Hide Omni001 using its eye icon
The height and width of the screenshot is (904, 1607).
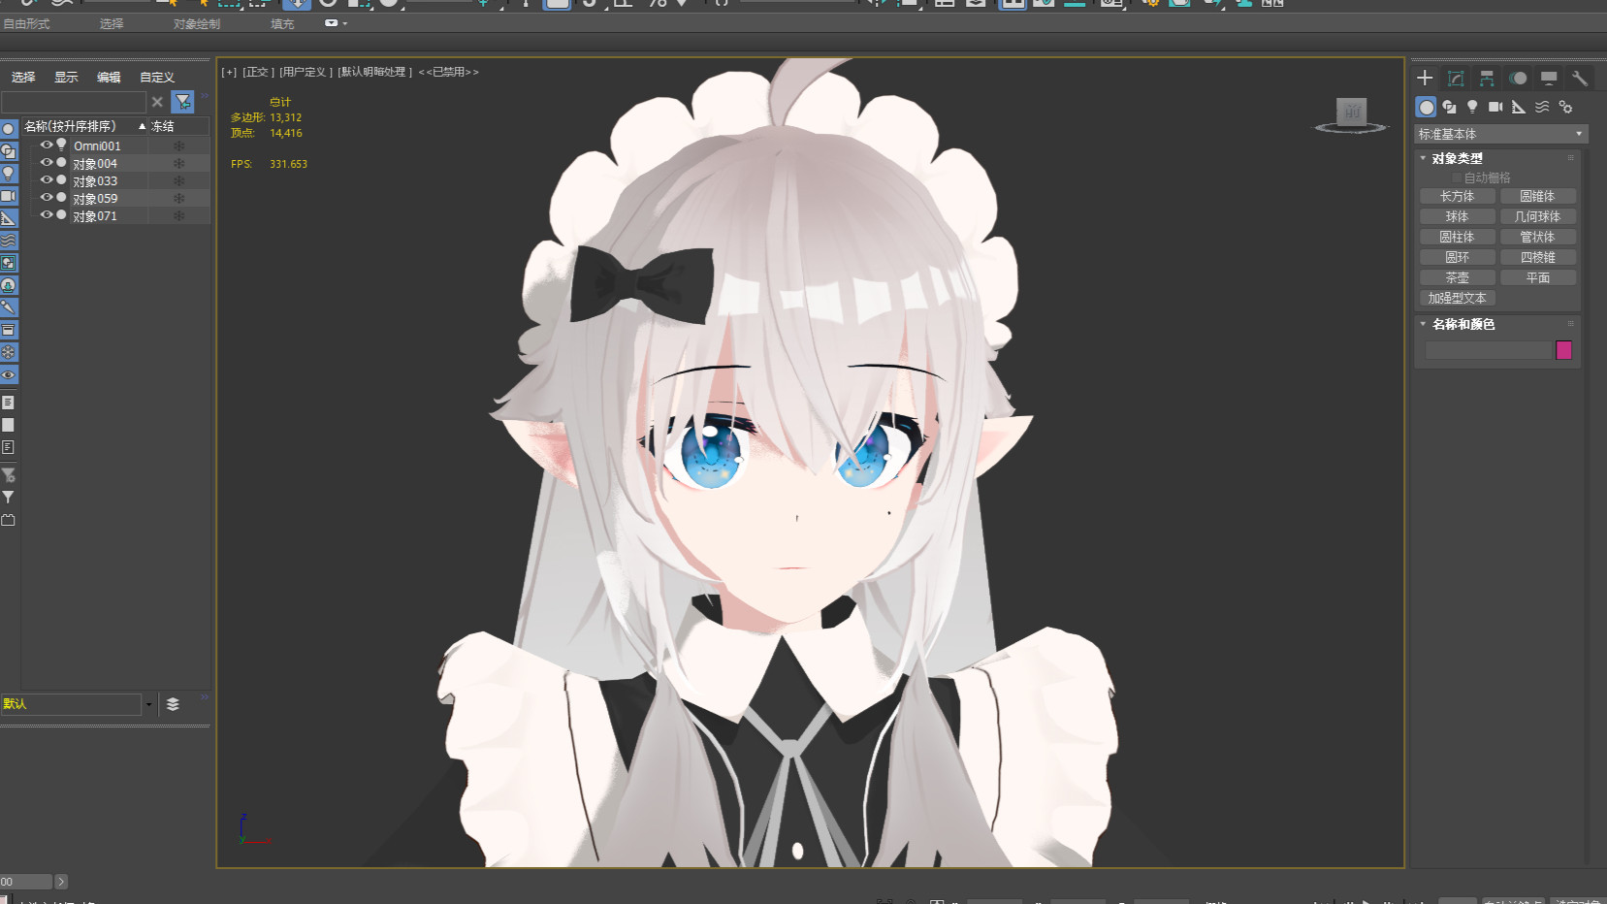click(46, 145)
